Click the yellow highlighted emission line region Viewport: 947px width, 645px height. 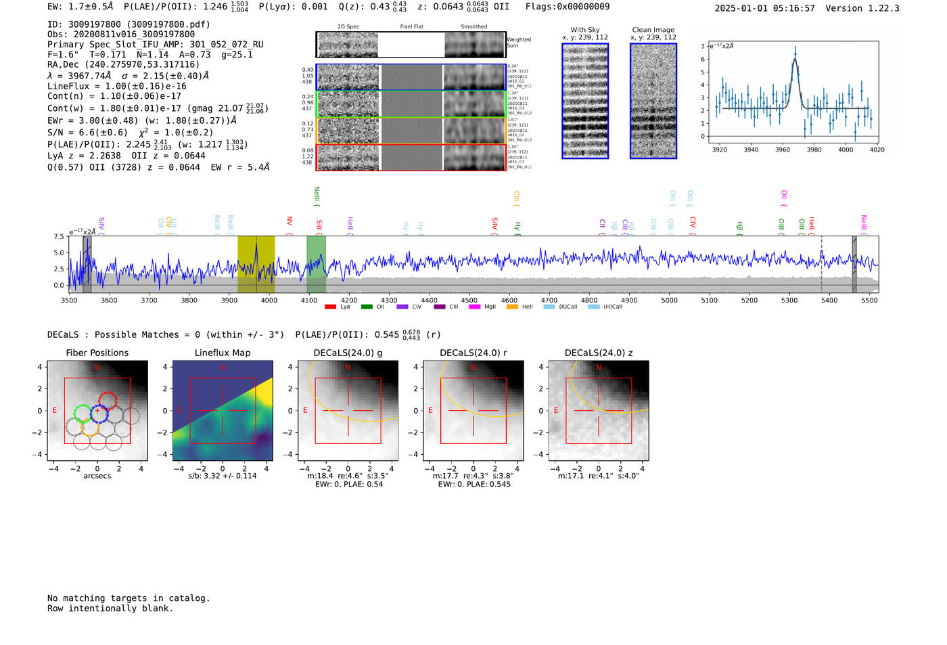click(256, 264)
